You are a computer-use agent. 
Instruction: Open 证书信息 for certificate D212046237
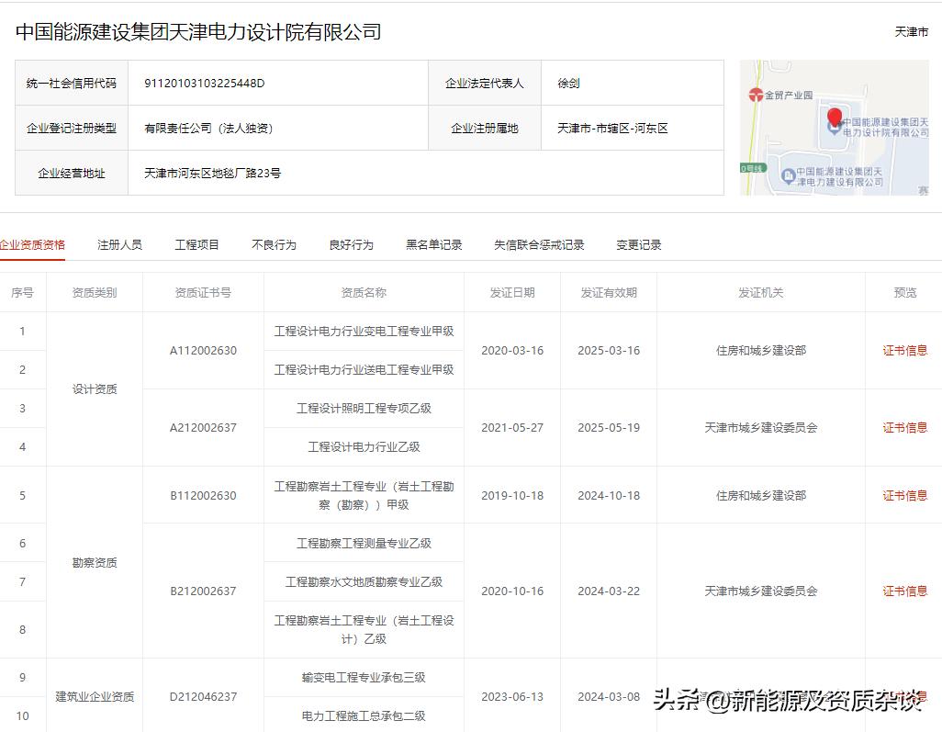904,696
